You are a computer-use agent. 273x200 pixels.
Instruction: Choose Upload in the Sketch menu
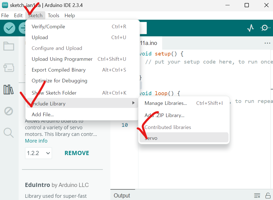coord(82,37)
